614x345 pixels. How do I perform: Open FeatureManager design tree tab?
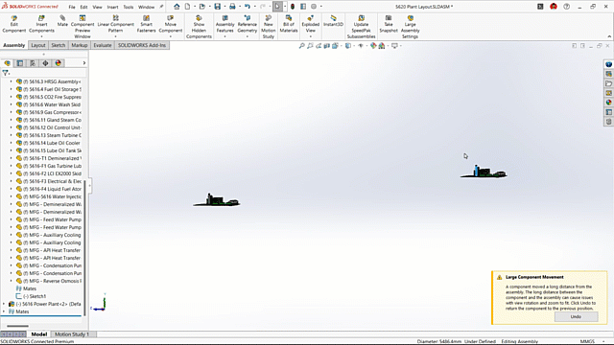click(8, 63)
